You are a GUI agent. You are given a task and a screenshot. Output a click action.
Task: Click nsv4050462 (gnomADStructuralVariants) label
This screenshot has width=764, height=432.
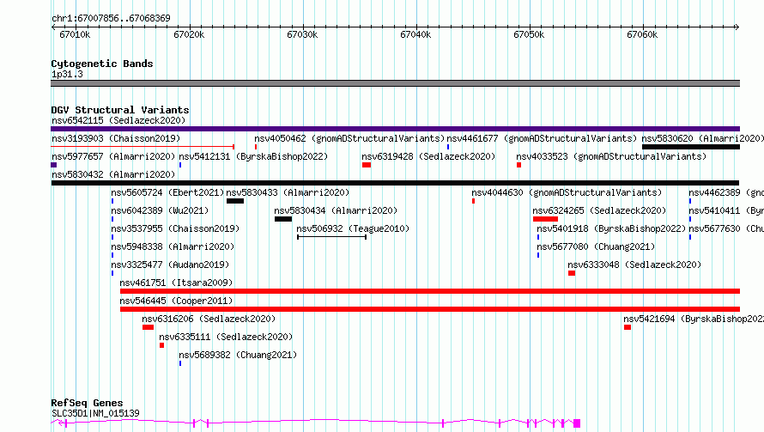pos(350,138)
